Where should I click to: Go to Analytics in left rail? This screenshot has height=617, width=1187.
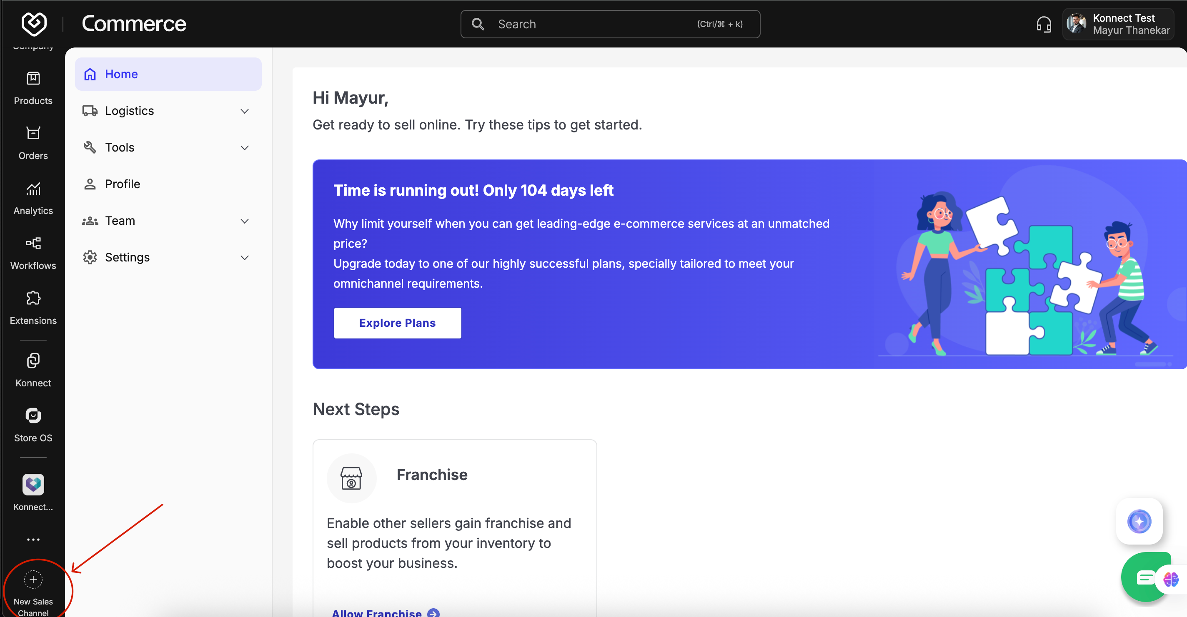[33, 198]
